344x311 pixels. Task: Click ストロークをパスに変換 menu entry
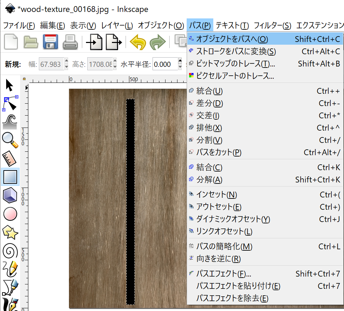tap(236, 51)
